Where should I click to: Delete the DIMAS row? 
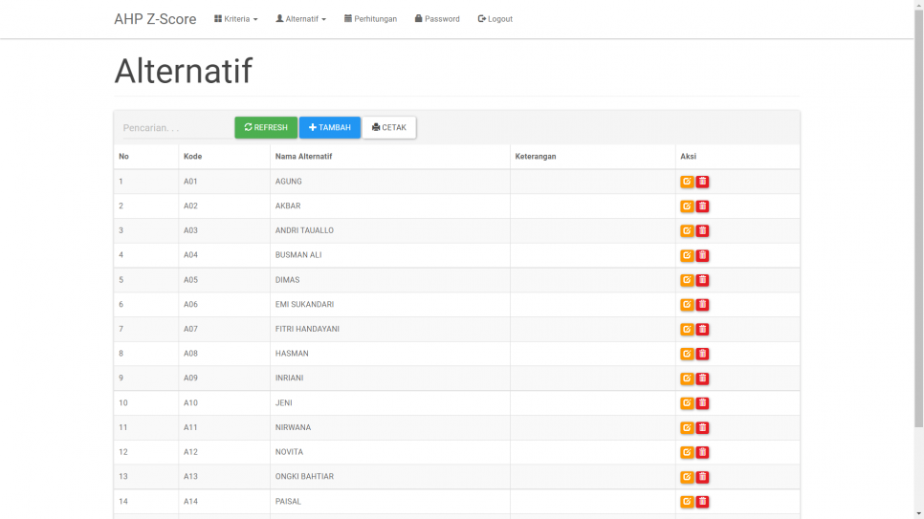[702, 280]
